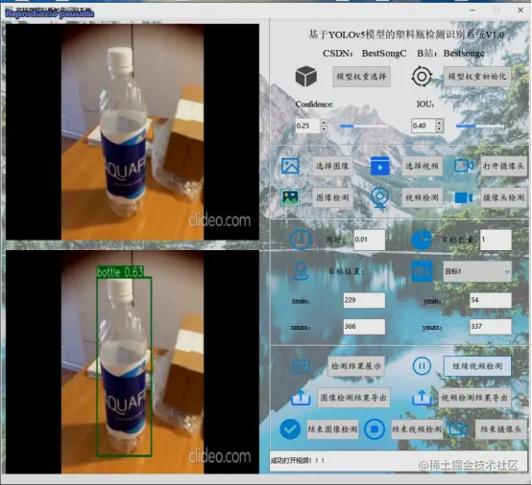Minimize the application window
This screenshot has width=532, height=485.
point(472,11)
